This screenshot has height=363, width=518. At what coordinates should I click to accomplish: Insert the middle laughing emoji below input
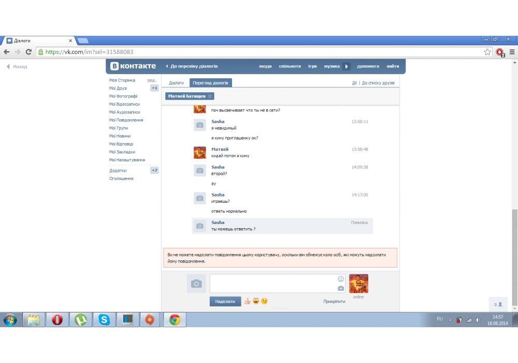point(256,301)
